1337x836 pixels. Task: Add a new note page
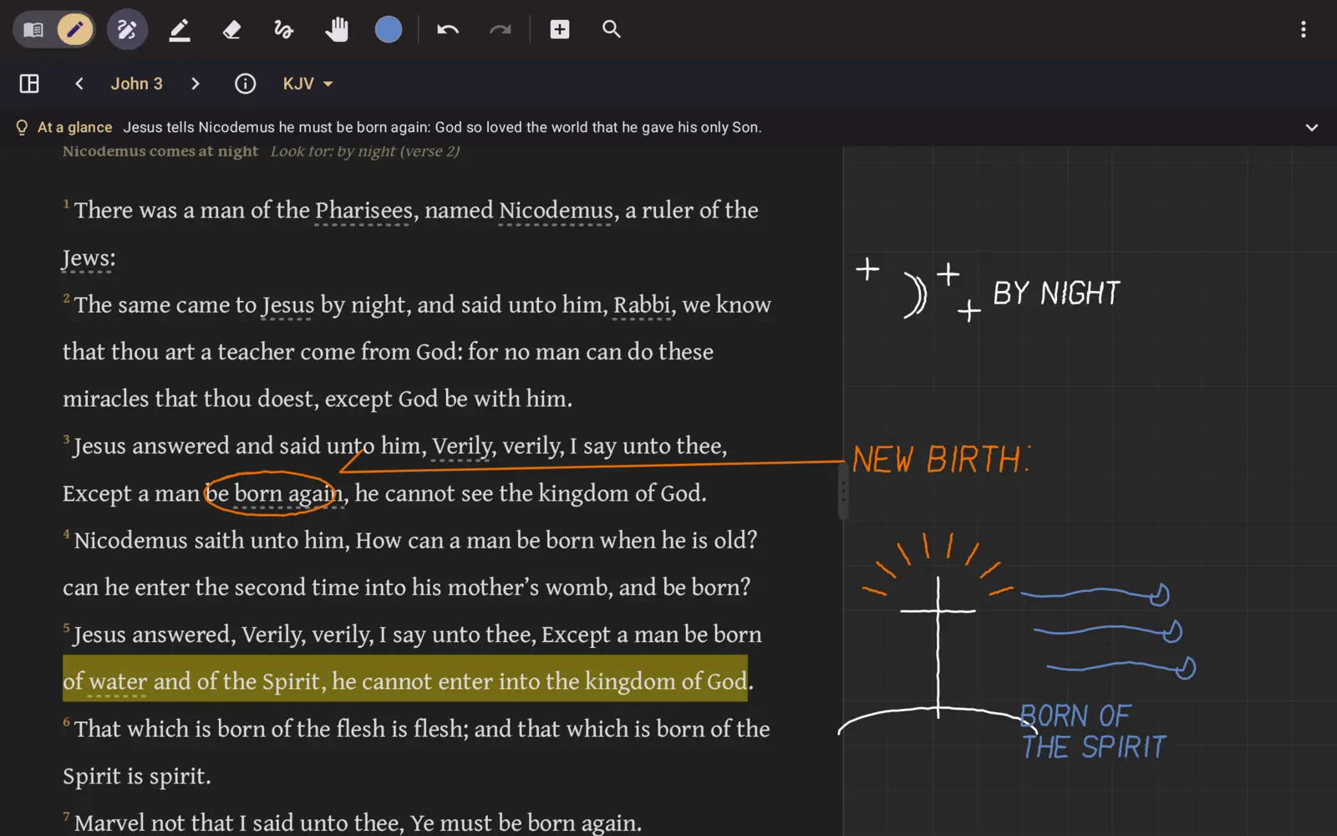560,30
